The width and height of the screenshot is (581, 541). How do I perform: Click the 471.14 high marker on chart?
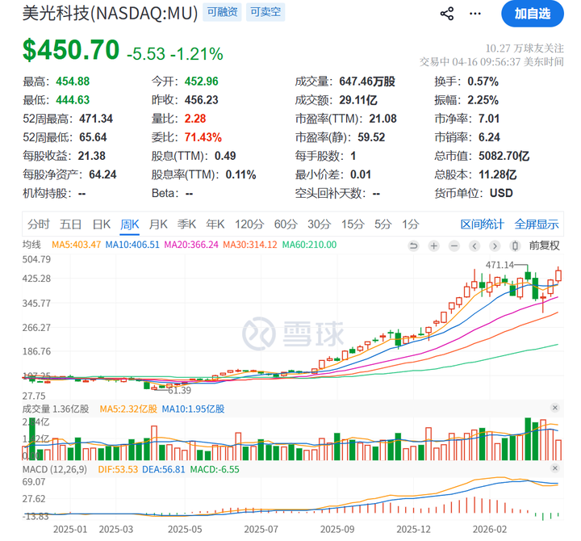point(499,265)
